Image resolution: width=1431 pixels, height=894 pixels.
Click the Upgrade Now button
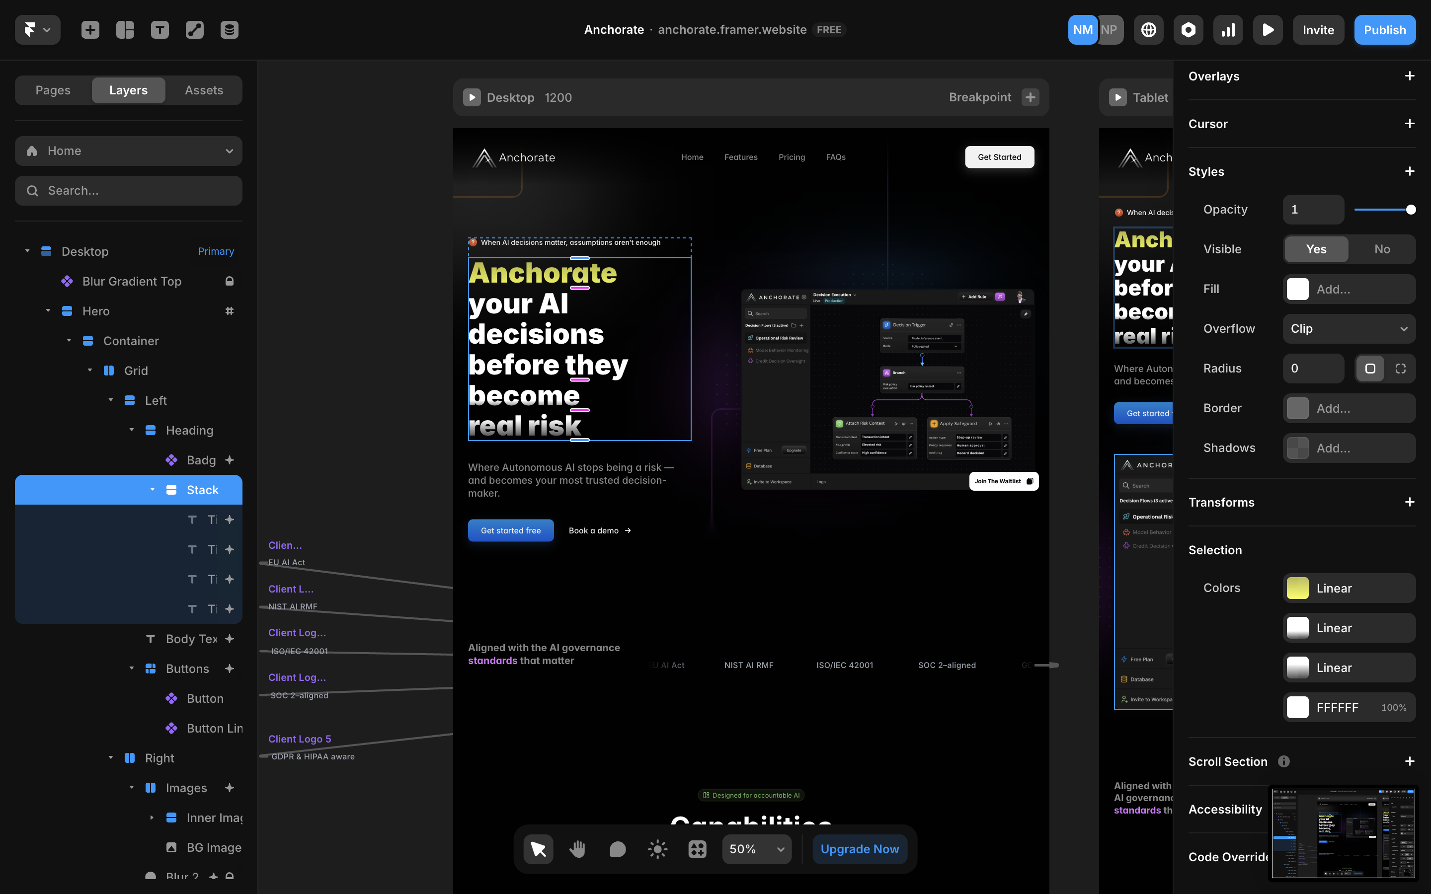click(860, 849)
